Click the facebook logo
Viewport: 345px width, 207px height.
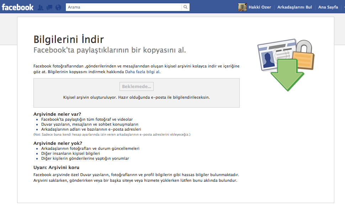coord(17,7)
